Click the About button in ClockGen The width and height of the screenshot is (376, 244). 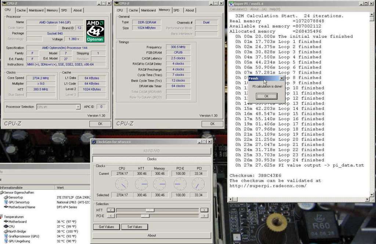click(152, 235)
